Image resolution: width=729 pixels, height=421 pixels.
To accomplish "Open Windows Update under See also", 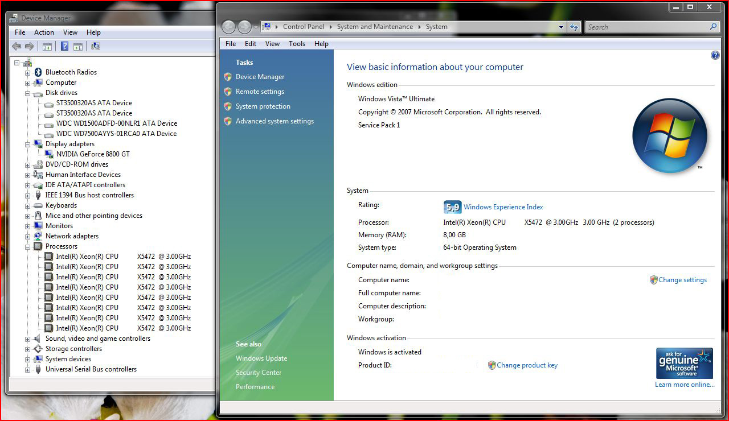I will point(261,358).
